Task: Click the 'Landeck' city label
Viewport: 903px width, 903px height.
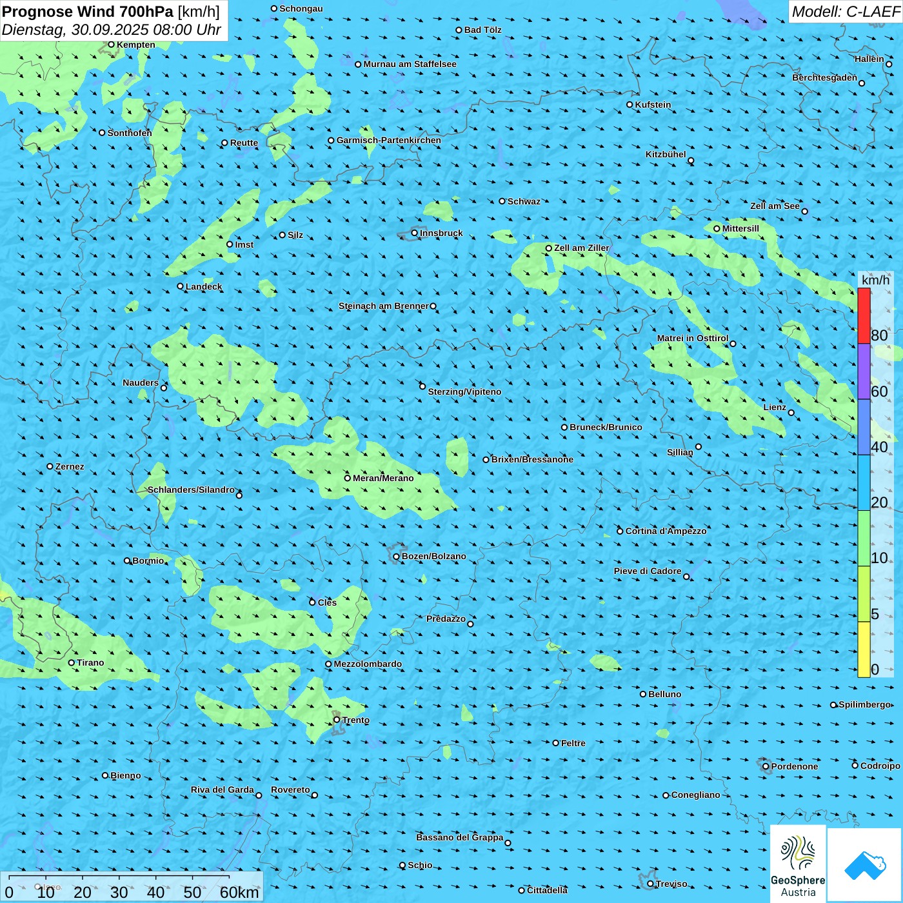Action: tap(204, 286)
